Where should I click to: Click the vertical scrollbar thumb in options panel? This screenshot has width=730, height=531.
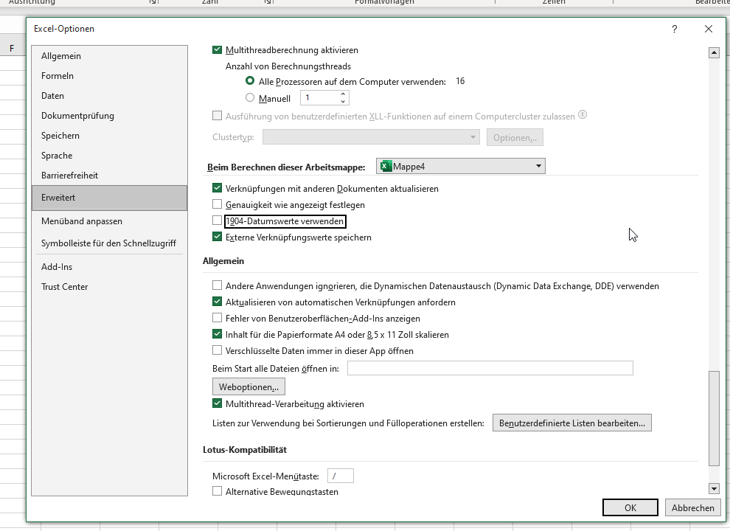point(714,418)
